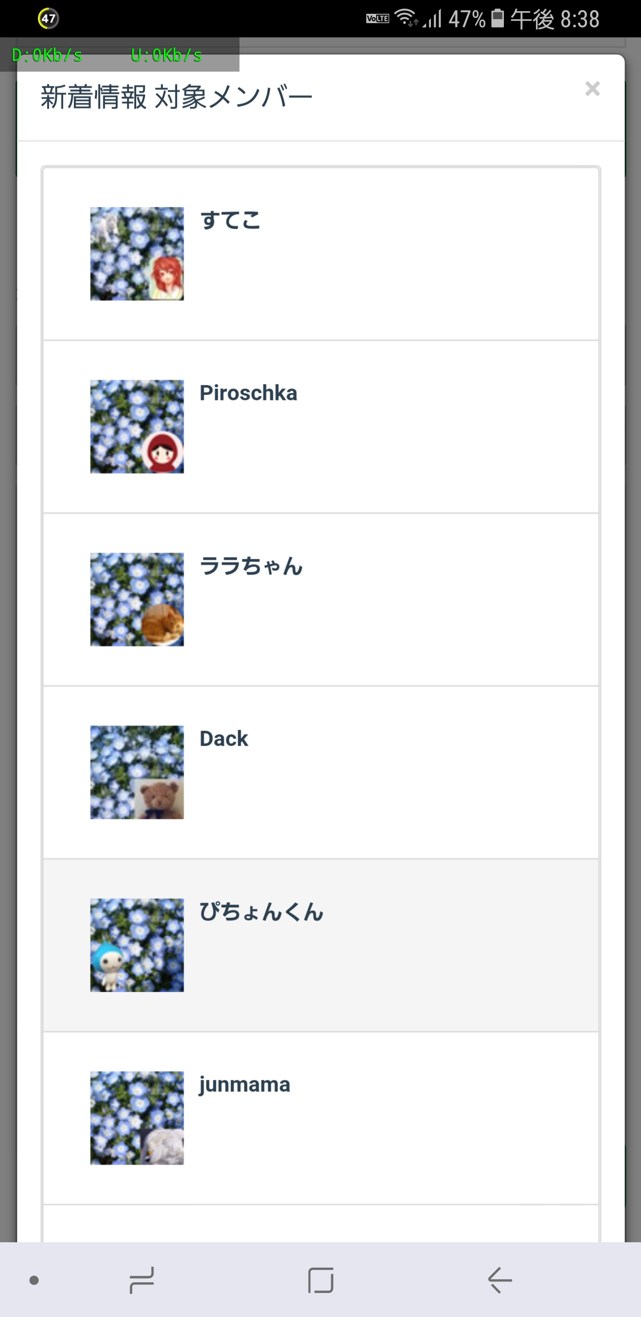Tap すてこ's flower avatar thumbnail

pos(137,254)
